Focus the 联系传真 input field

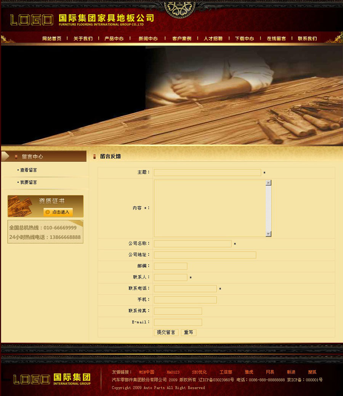[178, 311]
